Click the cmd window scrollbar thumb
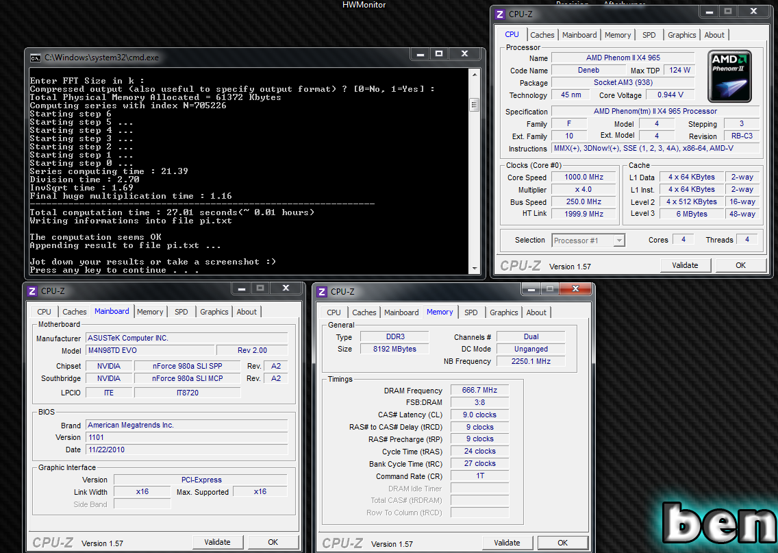The image size is (778, 553). point(475,105)
